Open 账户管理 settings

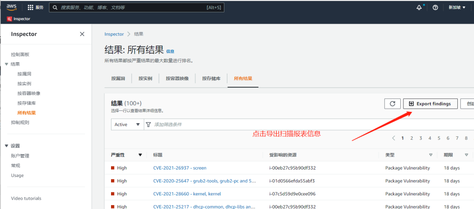click(20, 156)
